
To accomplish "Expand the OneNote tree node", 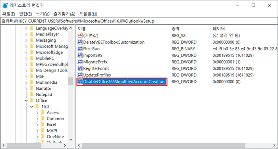I will click(37, 137).
